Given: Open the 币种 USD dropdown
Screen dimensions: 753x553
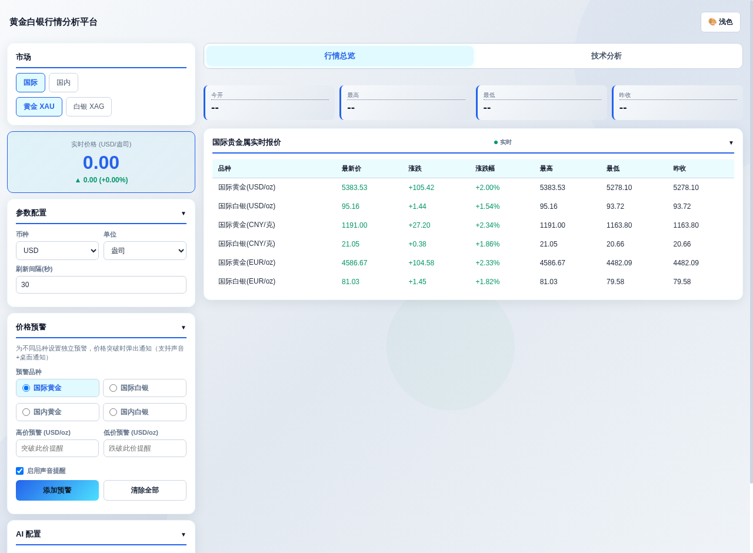Looking at the screenshot, I should tap(57, 251).
